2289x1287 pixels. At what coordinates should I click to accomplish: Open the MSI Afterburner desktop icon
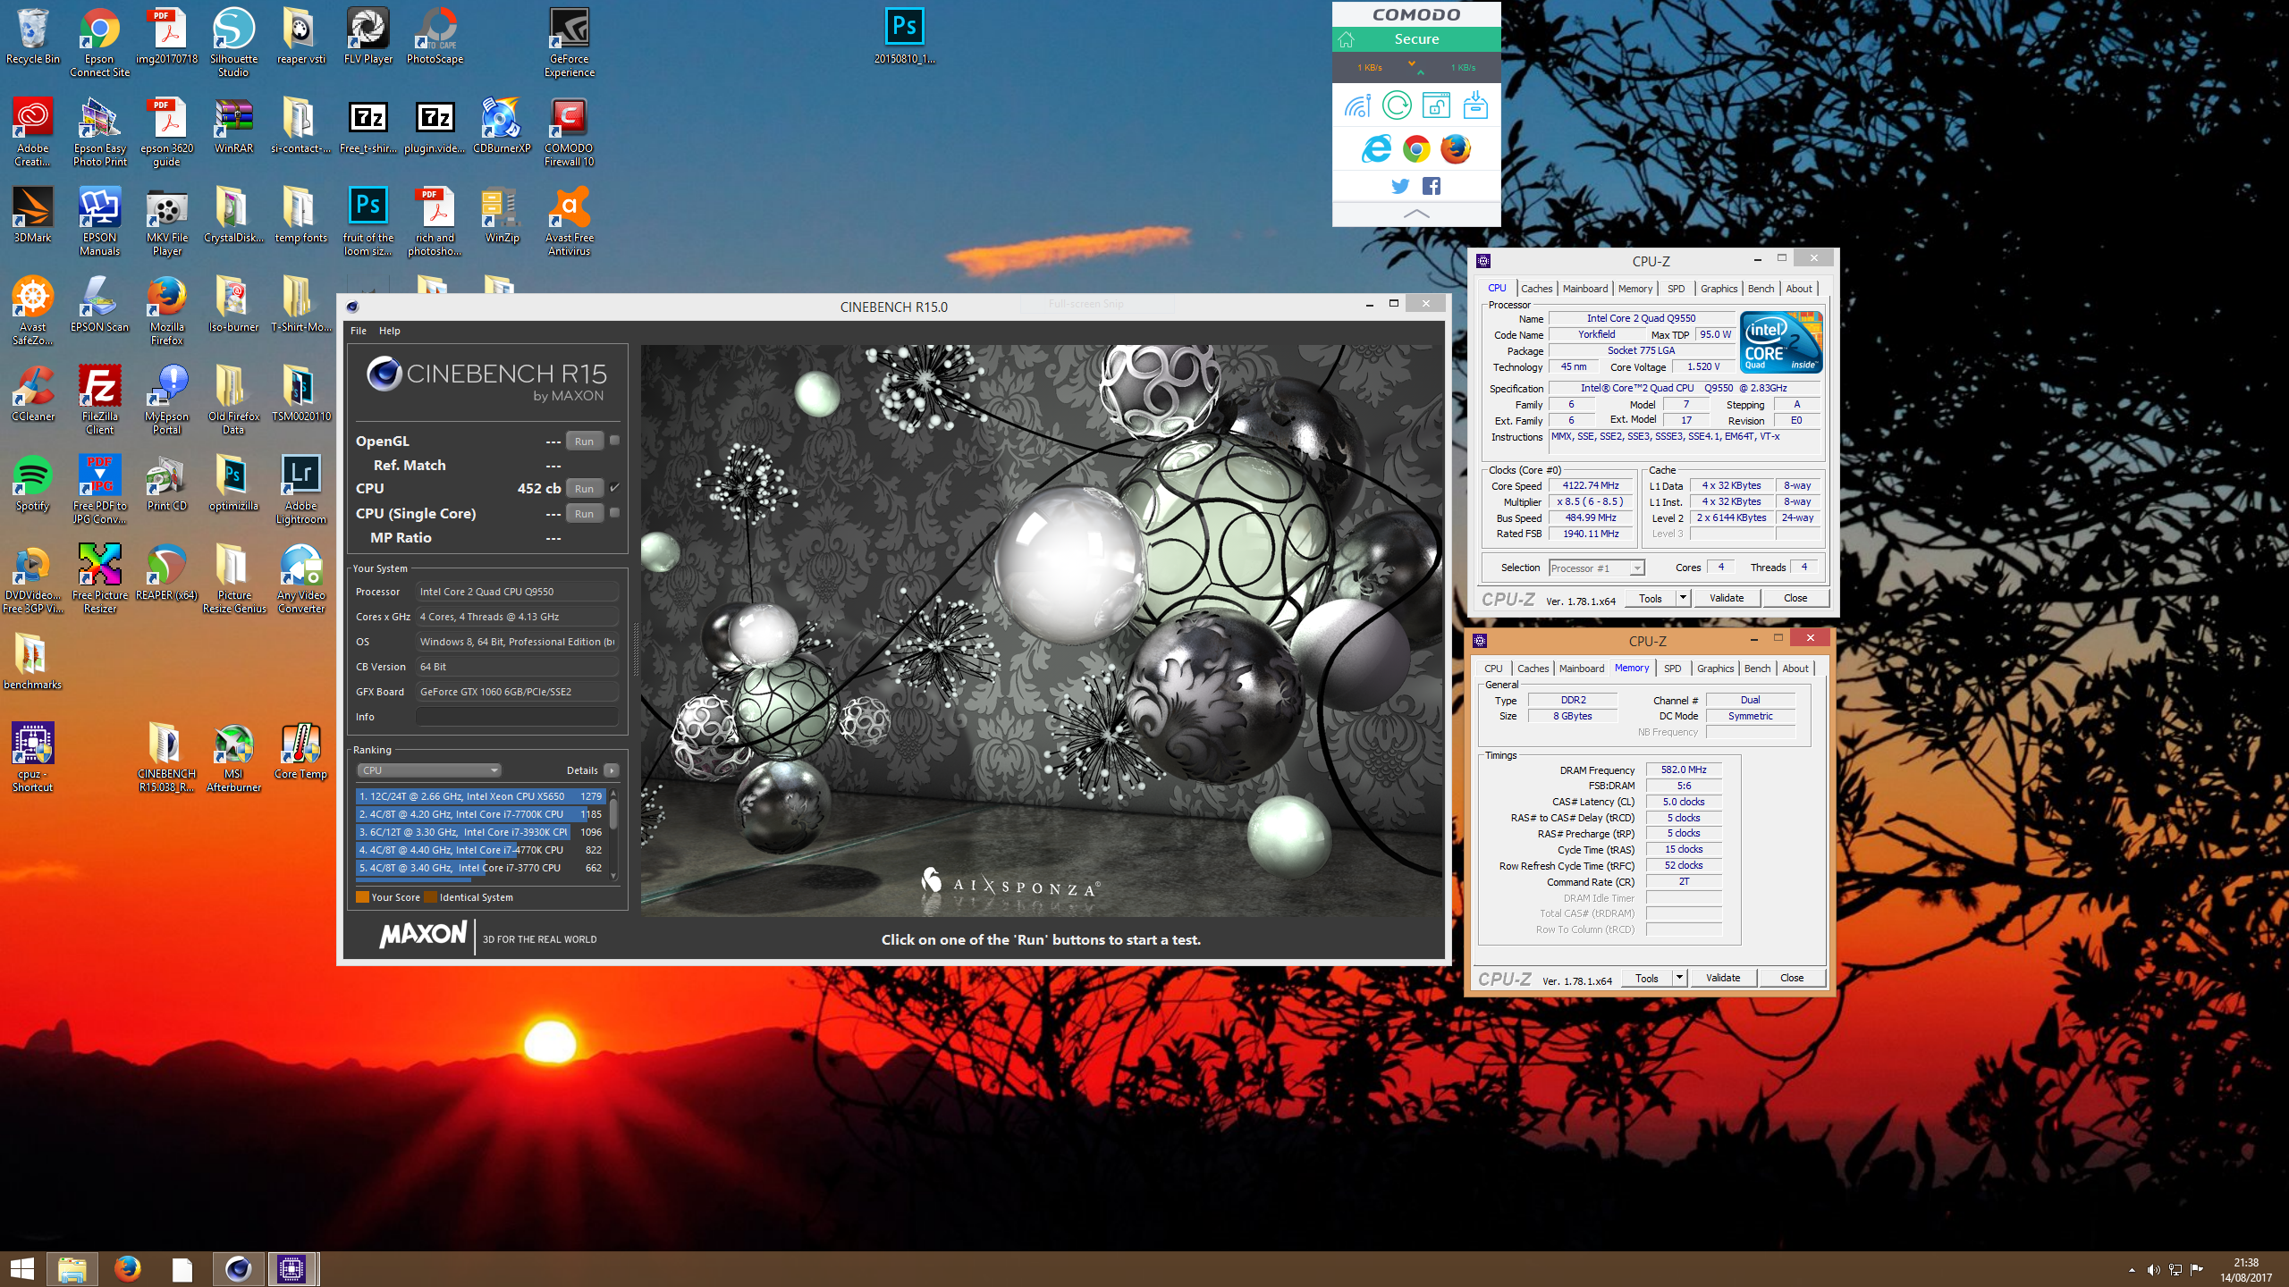pos(233,757)
